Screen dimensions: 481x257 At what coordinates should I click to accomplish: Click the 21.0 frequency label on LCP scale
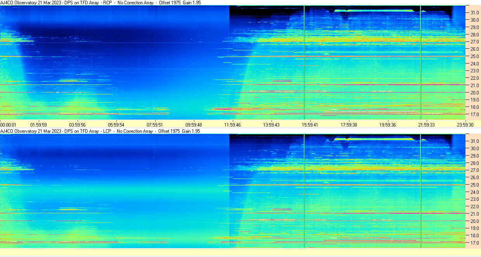(475, 214)
